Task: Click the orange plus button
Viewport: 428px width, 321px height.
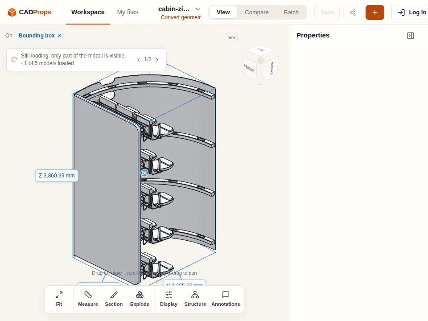Action: tap(375, 12)
